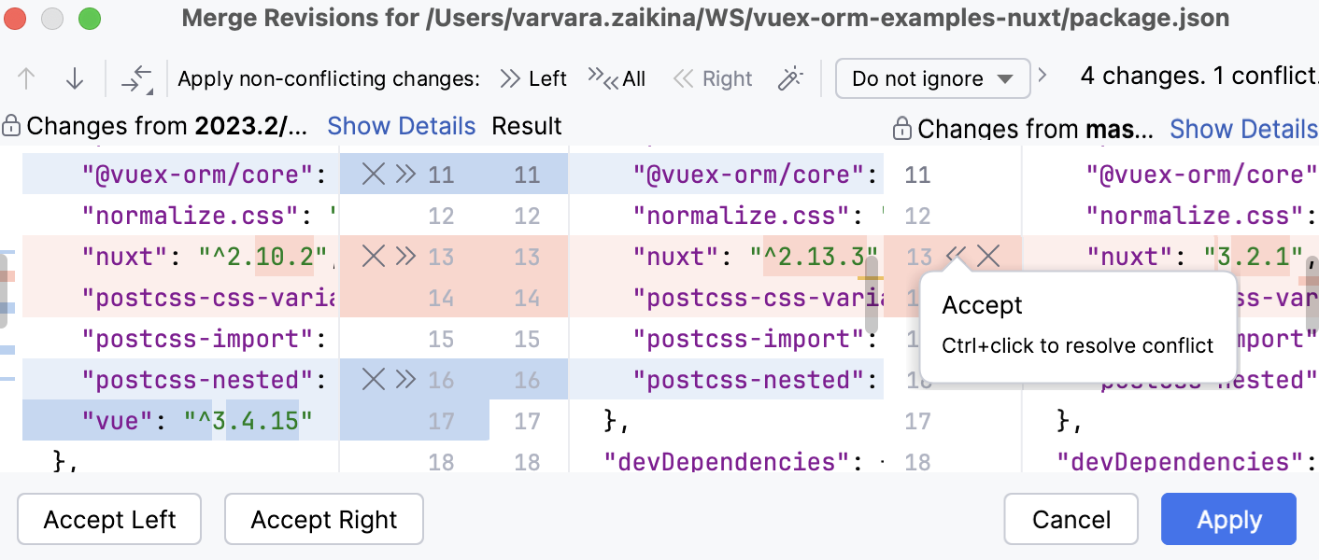
Task: Accept left nuxt change on line 13
Action: (405, 256)
